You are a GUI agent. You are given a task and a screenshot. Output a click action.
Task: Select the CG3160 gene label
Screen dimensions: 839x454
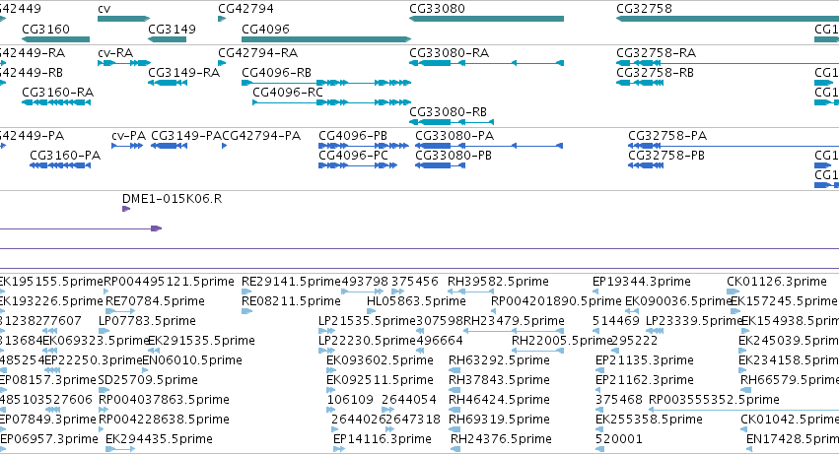(46, 30)
